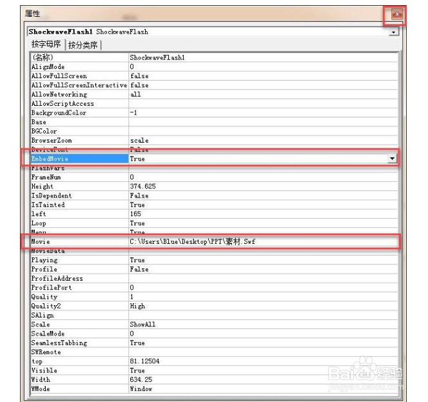Image resolution: width=428 pixels, height=402 pixels.
Task: Click the IsTainted True value
Action: click(x=137, y=205)
